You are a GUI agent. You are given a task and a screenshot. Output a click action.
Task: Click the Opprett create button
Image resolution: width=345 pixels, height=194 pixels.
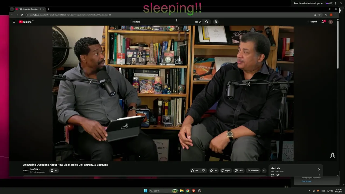click(x=312, y=22)
